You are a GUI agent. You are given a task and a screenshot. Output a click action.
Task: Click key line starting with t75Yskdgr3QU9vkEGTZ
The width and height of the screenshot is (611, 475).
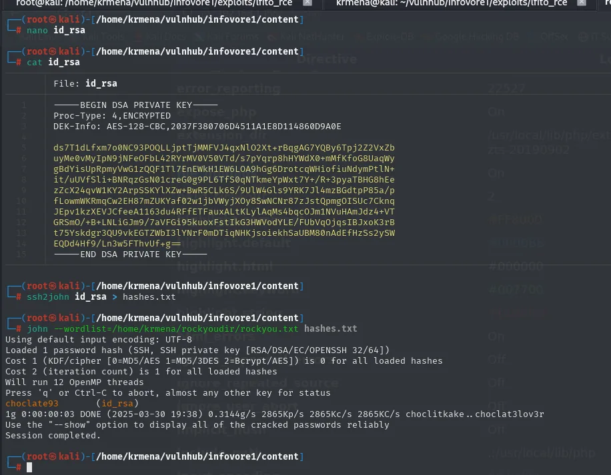click(224, 233)
